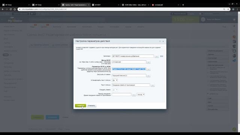Switch to the JSON Editor Online tab
The image size is (240, 135).
[x=135, y=5]
